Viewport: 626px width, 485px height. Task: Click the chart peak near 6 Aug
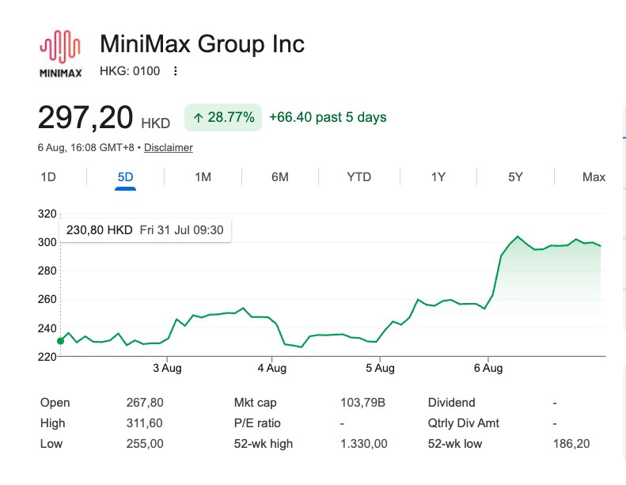pyautogui.click(x=518, y=237)
